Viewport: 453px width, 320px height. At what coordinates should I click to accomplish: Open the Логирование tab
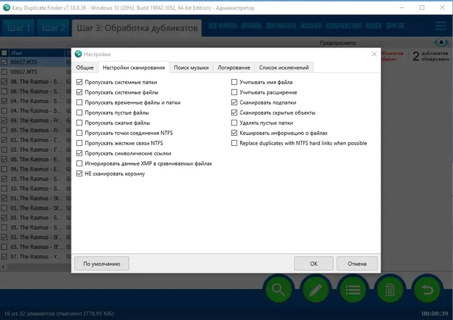click(x=234, y=67)
